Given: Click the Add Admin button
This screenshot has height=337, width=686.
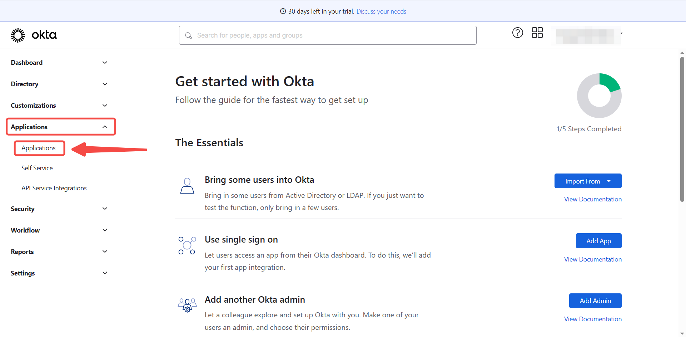Looking at the screenshot, I should click(595, 301).
